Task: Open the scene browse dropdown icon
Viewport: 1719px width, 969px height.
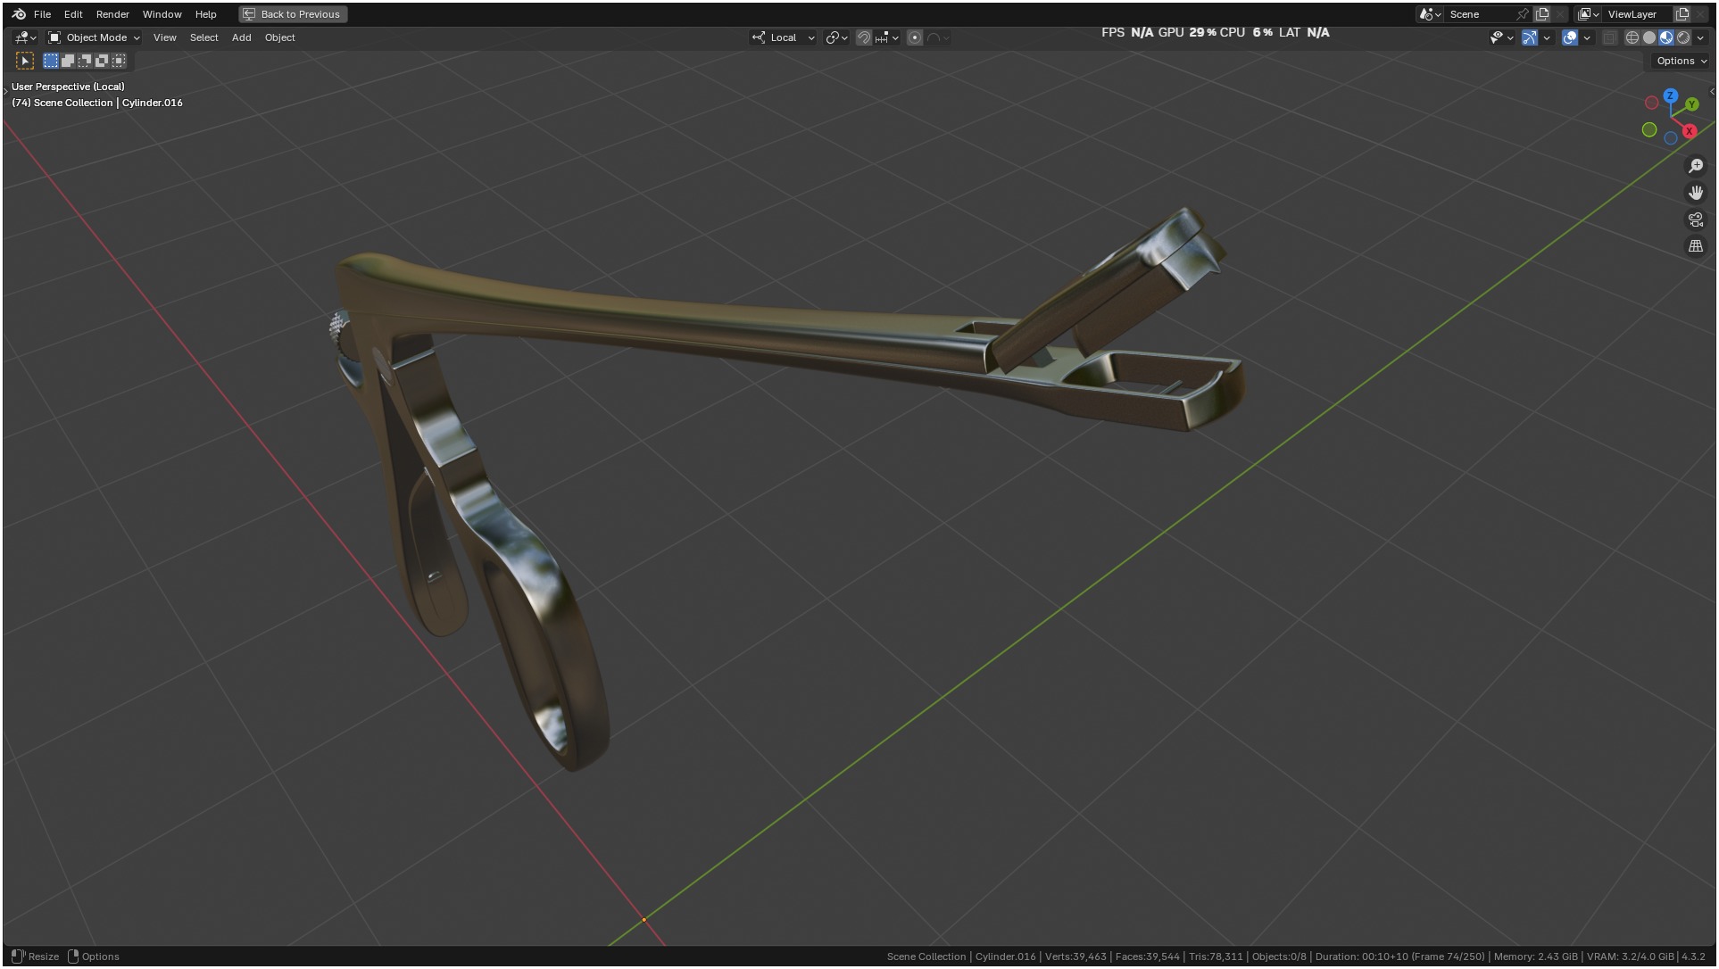Action: point(1430,14)
